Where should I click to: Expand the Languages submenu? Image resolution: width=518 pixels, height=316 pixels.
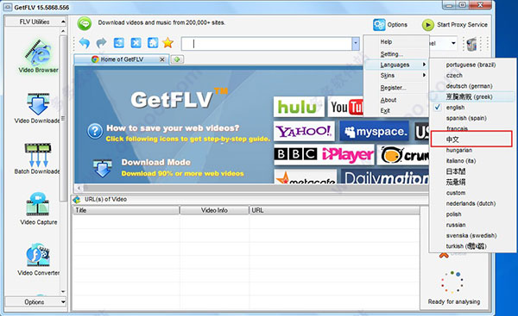[395, 65]
